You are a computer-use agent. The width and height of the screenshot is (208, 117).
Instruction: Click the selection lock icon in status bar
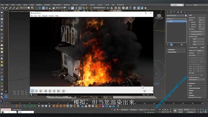click(115, 110)
